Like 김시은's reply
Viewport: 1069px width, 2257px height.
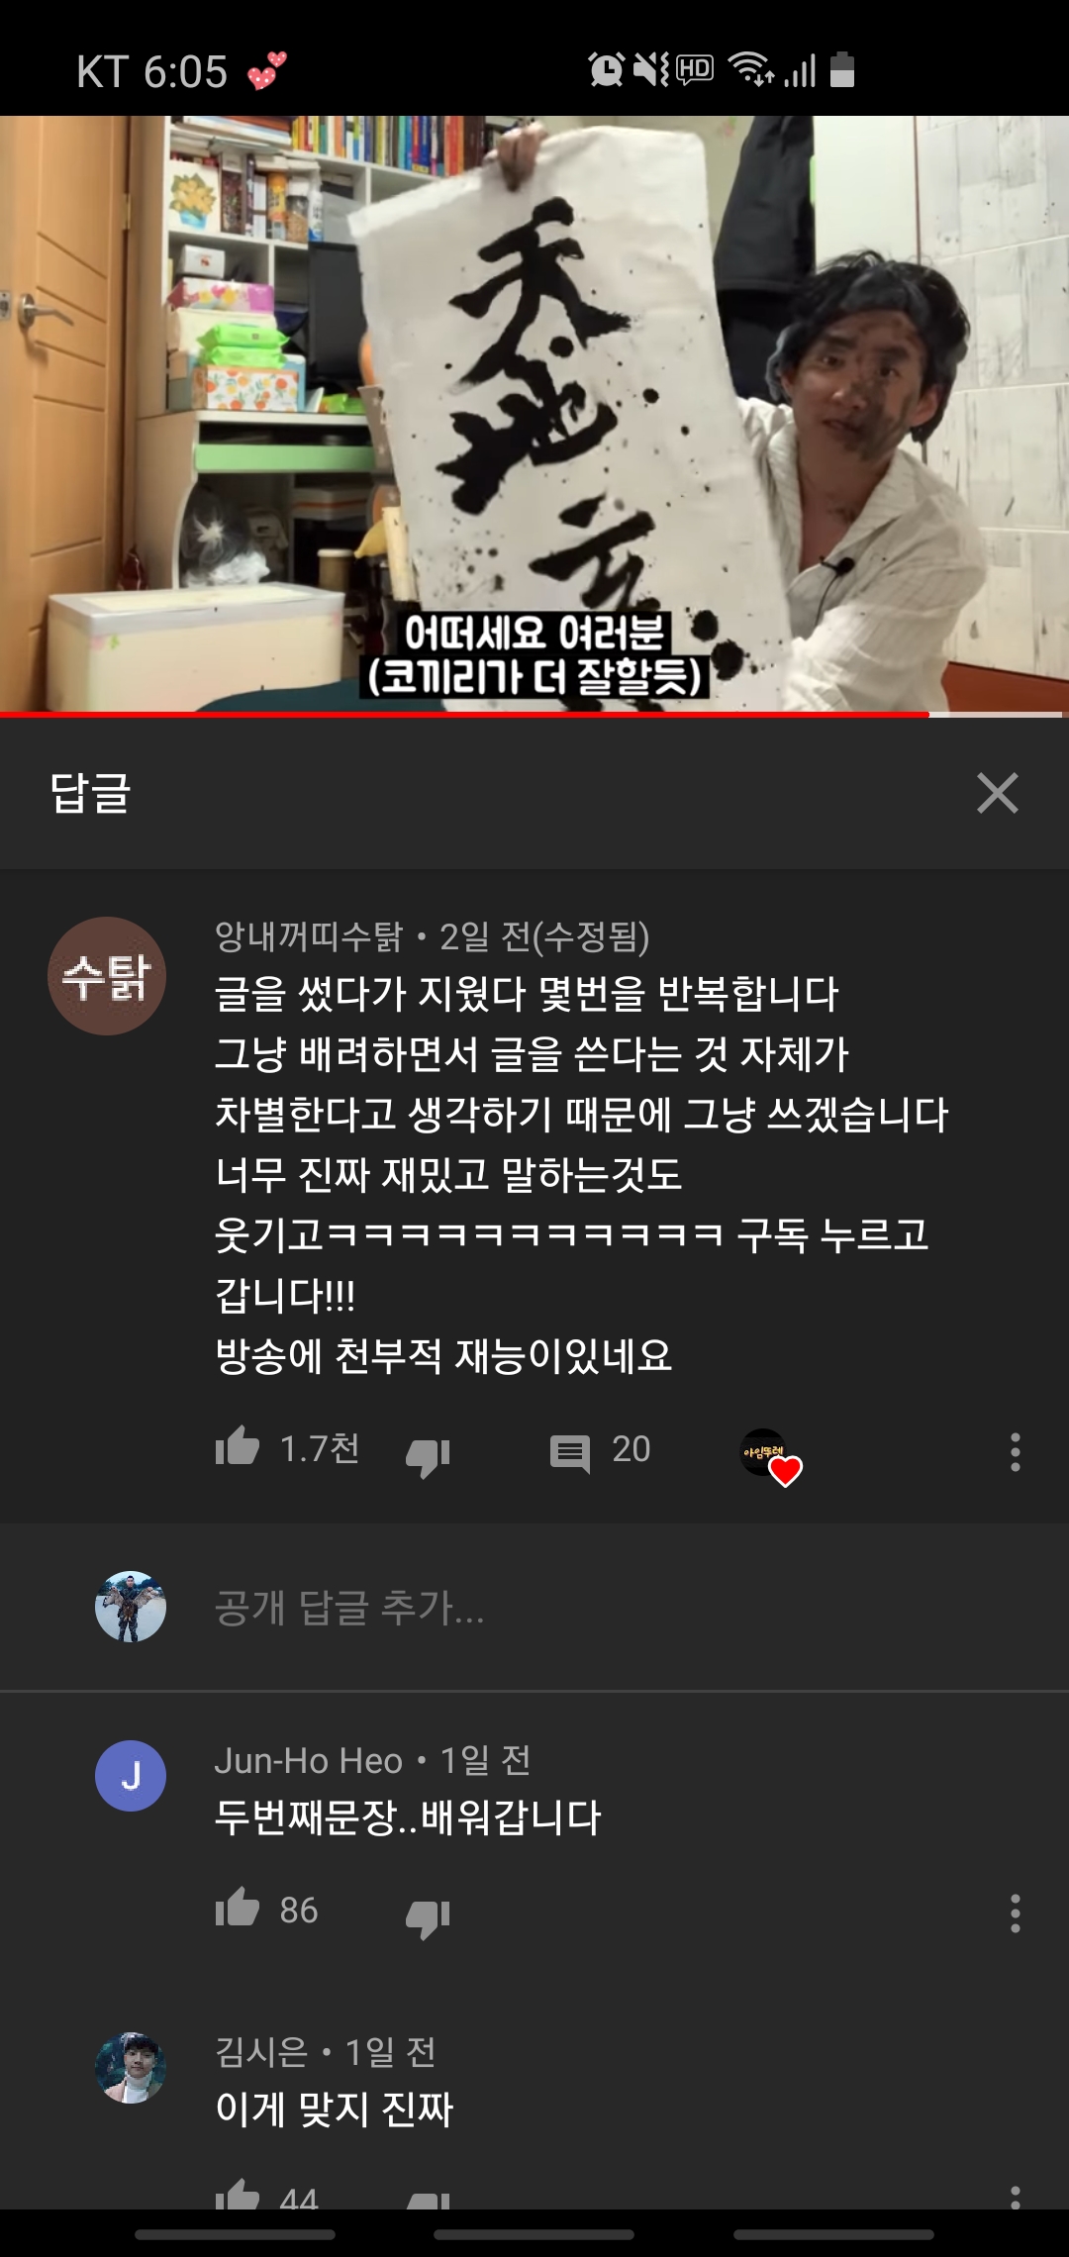(x=238, y=2194)
